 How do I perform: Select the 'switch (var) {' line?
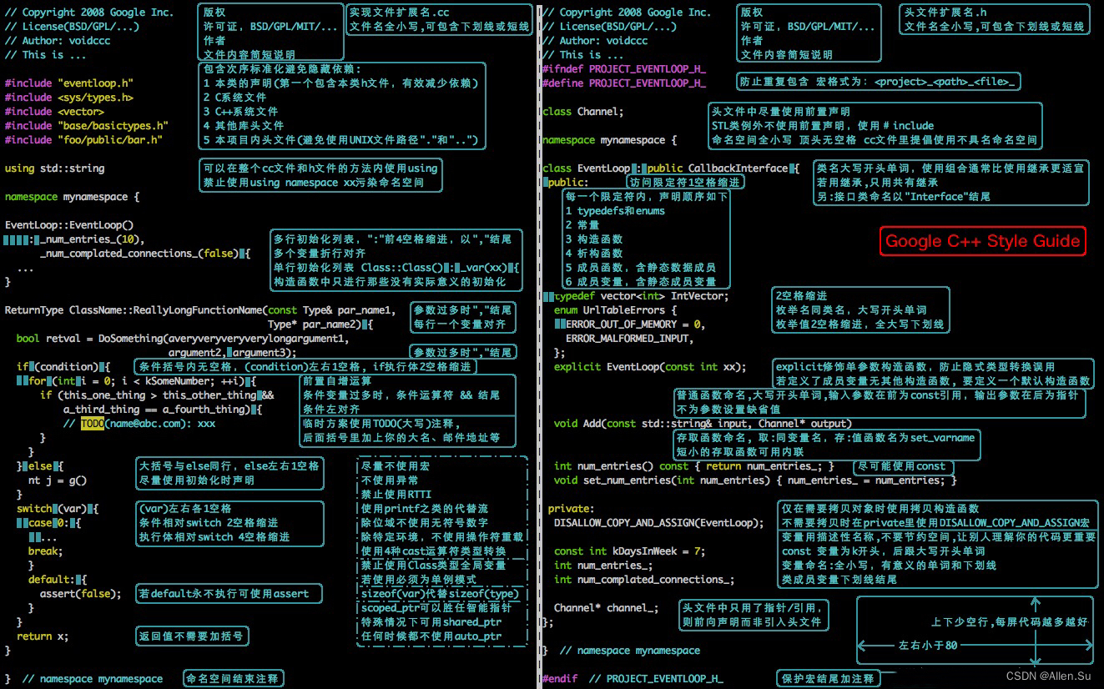tap(58, 509)
